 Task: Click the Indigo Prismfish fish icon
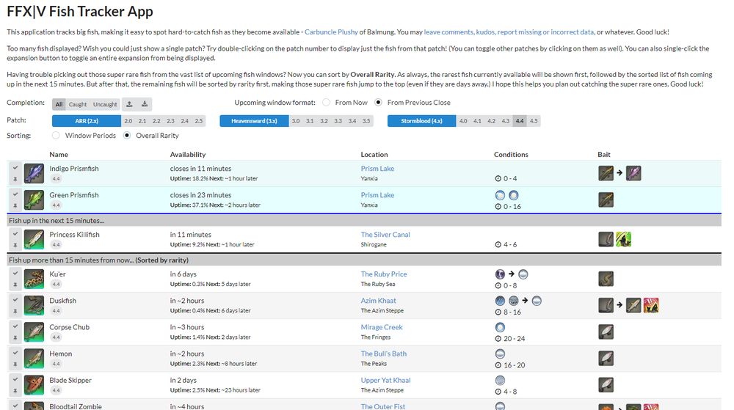coord(34,173)
